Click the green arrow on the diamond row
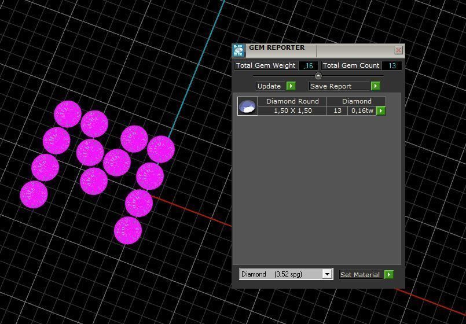Viewport: 466px width, 324px height. pyautogui.click(x=381, y=111)
